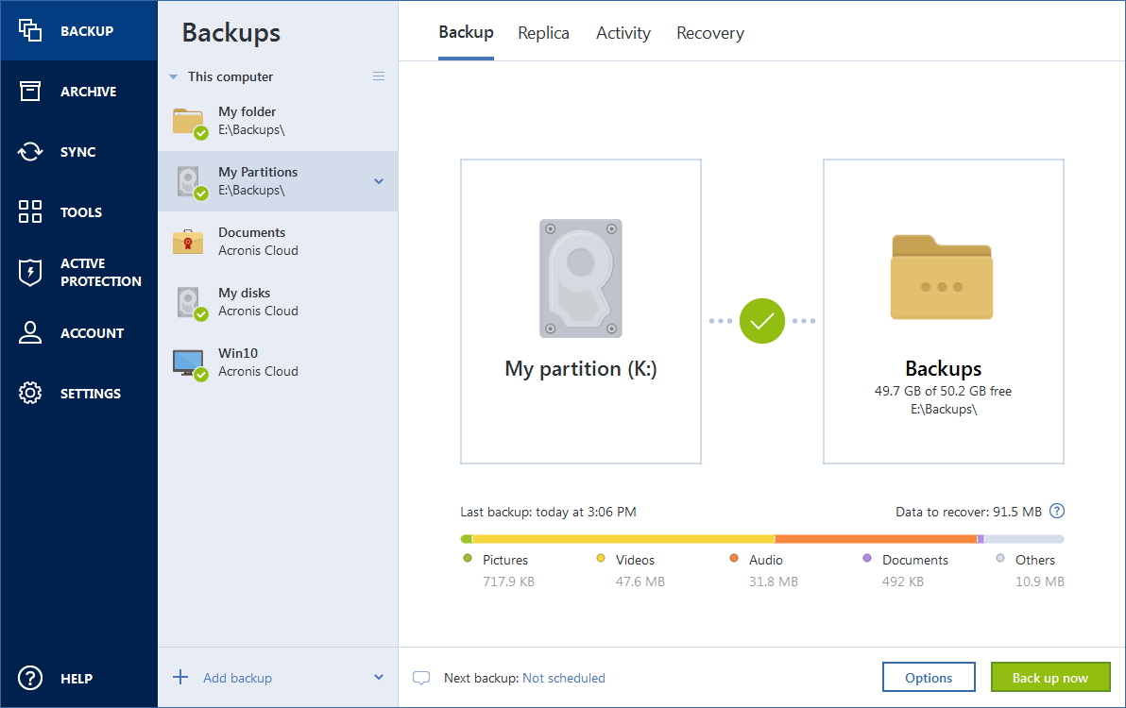Image resolution: width=1126 pixels, height=708 pixels.
Task: Collapse the This computer group
Action: pyautogui.click(x=174, y=76)
